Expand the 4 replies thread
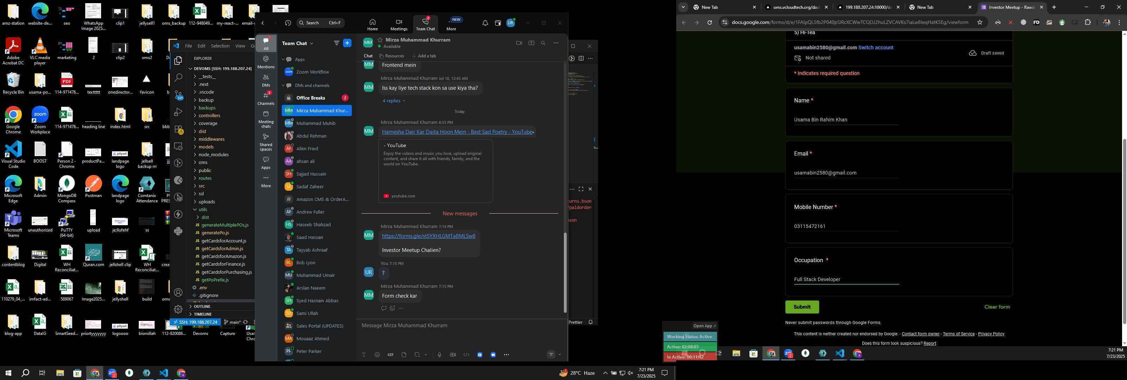This screenshot has width=1127, height=380. pos(393,101)
